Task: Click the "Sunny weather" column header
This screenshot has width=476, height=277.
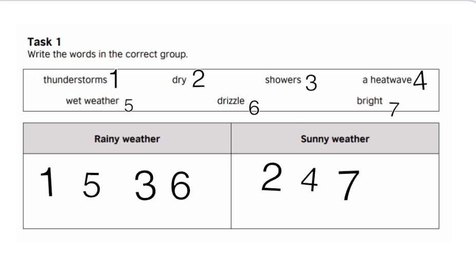Action: click(x=335, y=138)
